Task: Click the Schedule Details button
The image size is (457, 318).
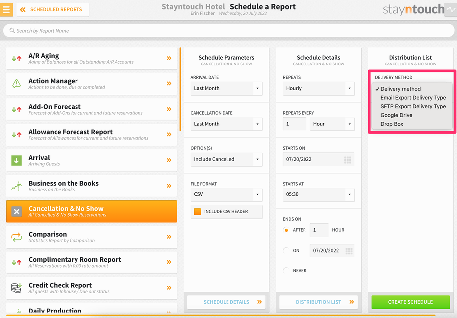Action: 227,302
